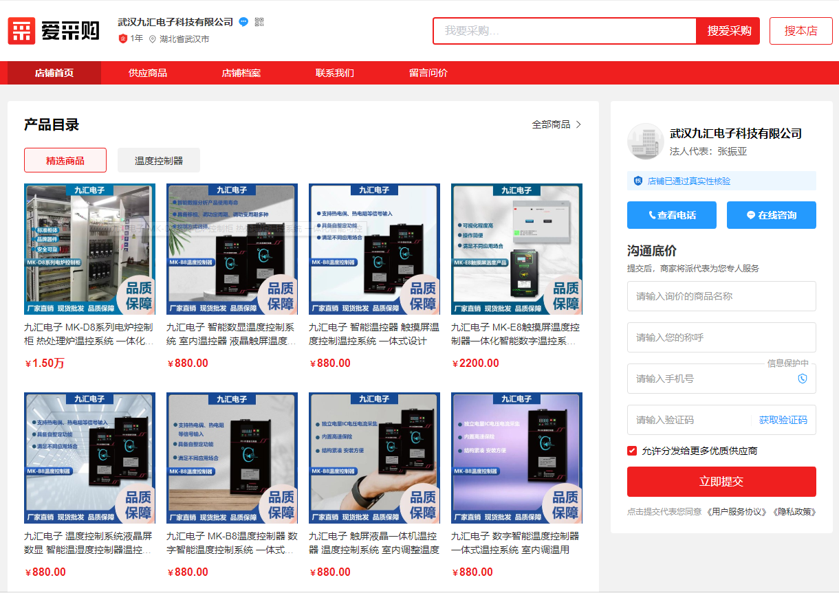Viewport: 839px width, 593px height.
Task: Enable 允许分发给更多优质供应商 checkbox
Action: click(x=631, y=451)
